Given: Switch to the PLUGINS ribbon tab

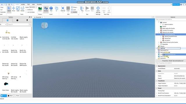Looking at the screenshot, I should 39,5.
